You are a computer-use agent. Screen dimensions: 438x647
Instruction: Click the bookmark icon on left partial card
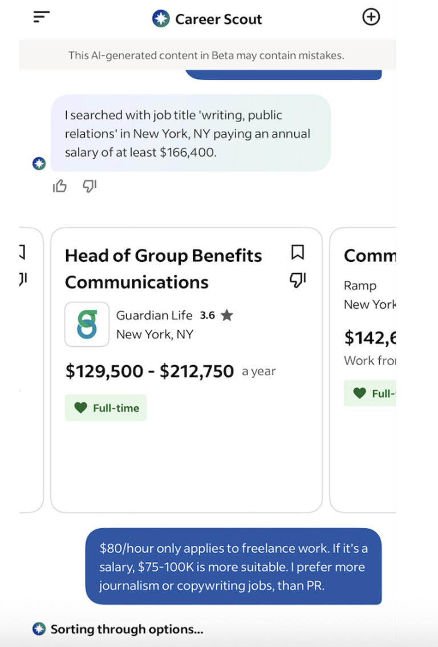click(x=23, y=252)
